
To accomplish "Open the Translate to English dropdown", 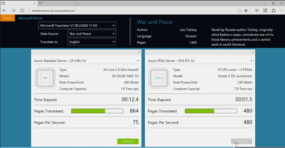I will click(92, 42).
